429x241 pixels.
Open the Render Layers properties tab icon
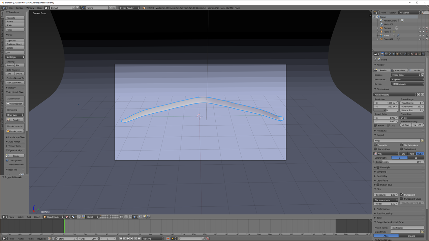pyautogui.click(x=386, y=54)
